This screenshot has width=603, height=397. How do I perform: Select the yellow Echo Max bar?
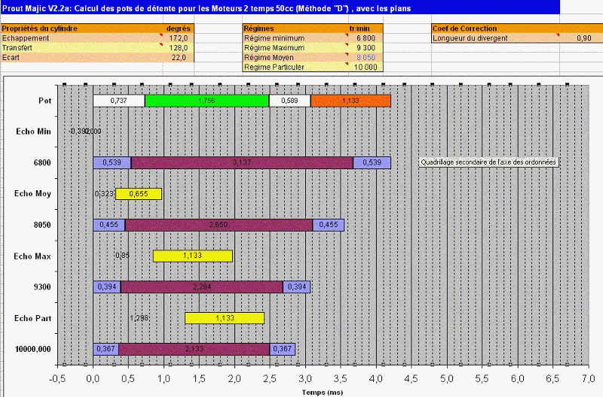coord(192,256)
